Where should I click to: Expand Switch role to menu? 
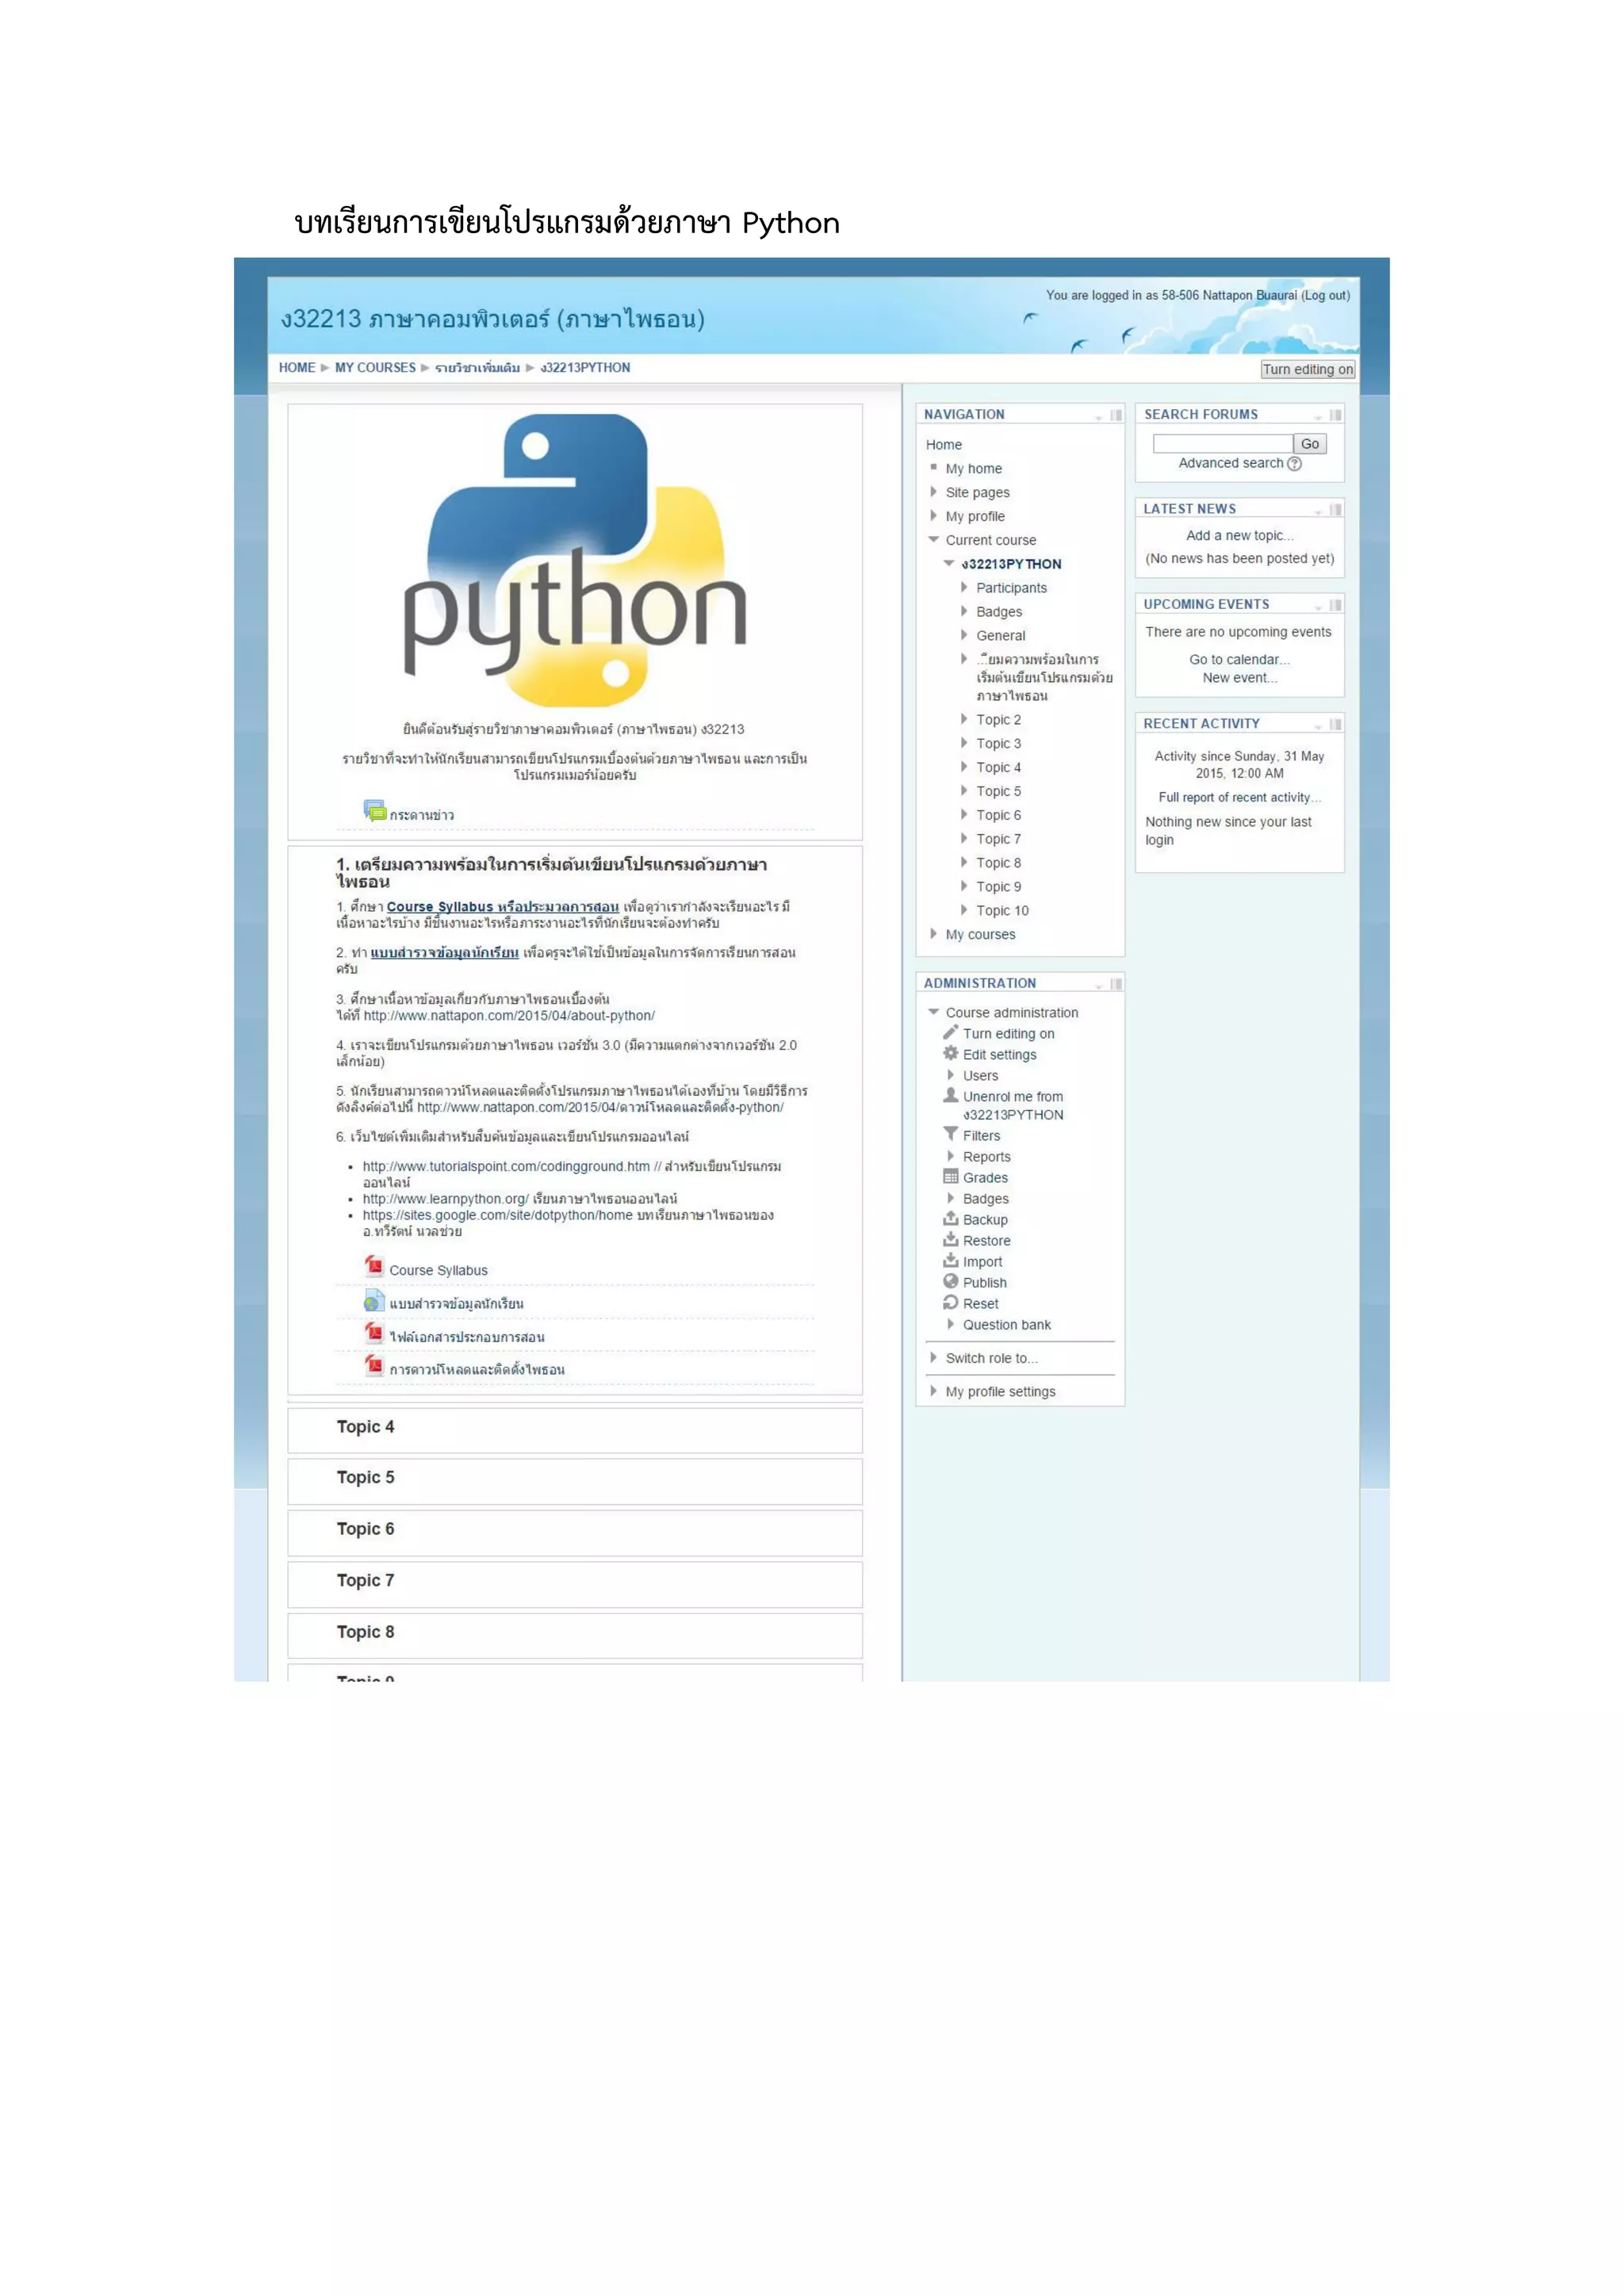tap(933, 1358)
